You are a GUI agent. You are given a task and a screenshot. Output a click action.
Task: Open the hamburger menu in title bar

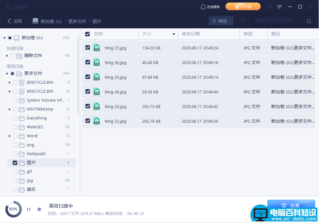tap(280, 7)
